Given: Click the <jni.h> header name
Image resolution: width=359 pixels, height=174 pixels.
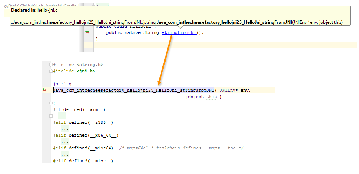Looking at the screenshot, I should tap(86, 71).
